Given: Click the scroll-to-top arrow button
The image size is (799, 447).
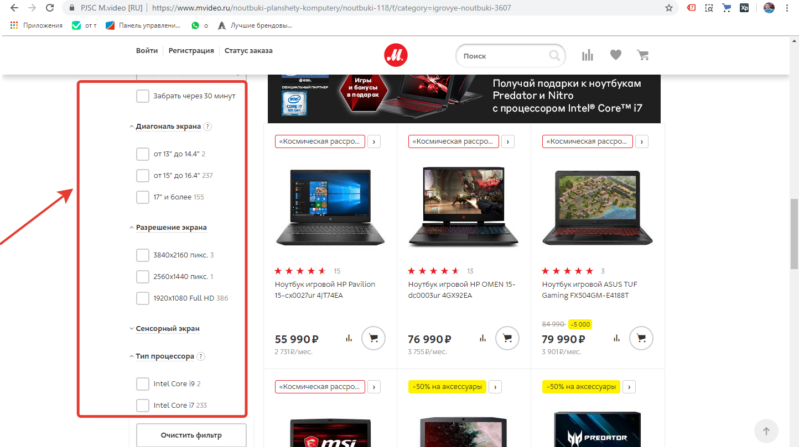Looking at the screenshot, I should point(766,430).
